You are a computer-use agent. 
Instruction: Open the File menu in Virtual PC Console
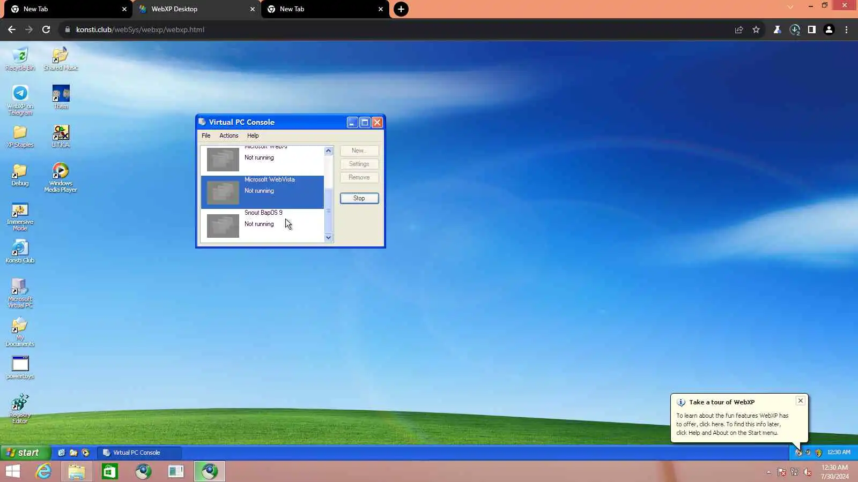(206, 135)
